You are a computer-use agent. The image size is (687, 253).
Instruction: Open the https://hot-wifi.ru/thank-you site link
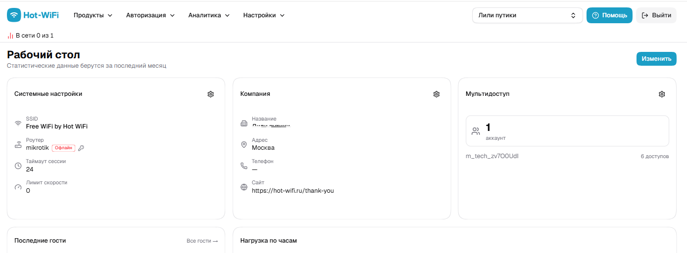coord(293,190)
